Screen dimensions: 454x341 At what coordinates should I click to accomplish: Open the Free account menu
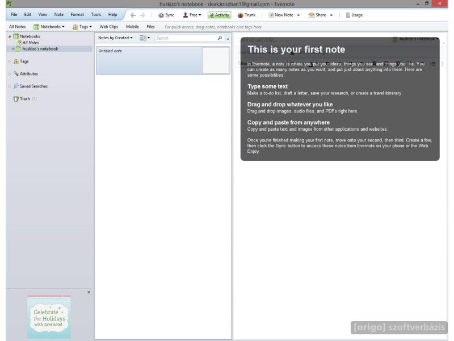pos(192,15)
